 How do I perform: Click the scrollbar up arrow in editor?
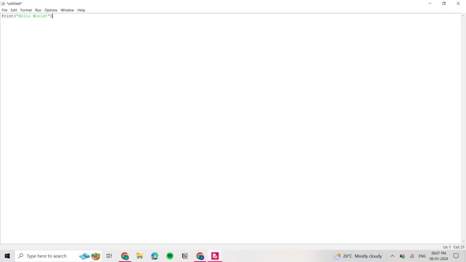(x=463, y=16)
